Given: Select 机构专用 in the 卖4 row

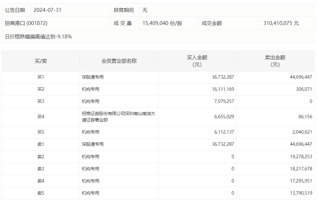Looking at the screenshot, I should tap(90, 181).
